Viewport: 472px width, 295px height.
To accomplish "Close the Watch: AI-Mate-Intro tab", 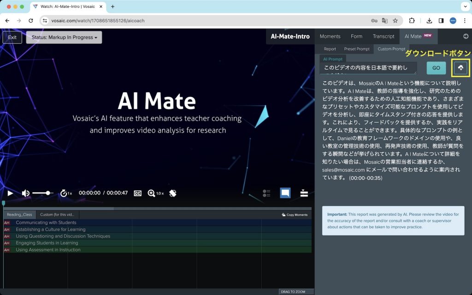I will click(101, 6).
